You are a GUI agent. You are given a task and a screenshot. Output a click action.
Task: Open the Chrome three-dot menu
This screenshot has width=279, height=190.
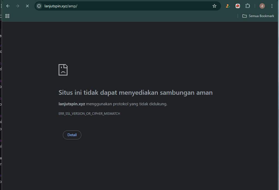tap(272, 6)
